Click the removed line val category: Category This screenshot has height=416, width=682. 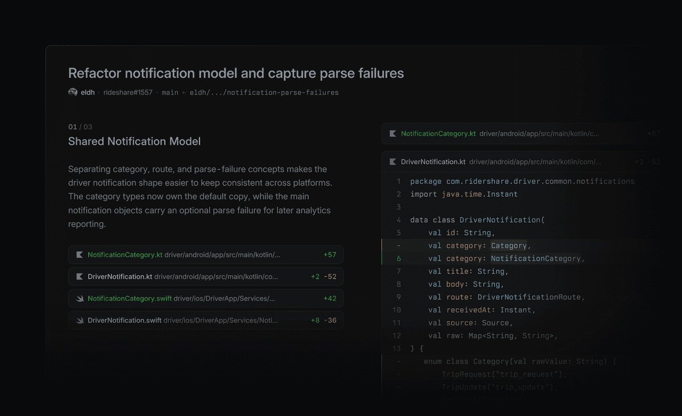pos(480,246)
